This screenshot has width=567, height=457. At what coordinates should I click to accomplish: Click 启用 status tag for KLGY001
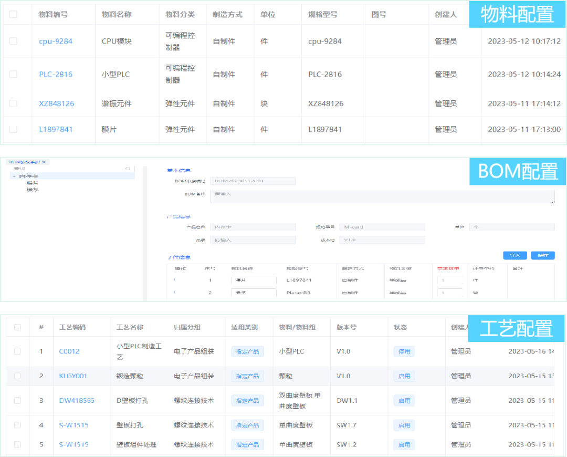coord(404,376)
